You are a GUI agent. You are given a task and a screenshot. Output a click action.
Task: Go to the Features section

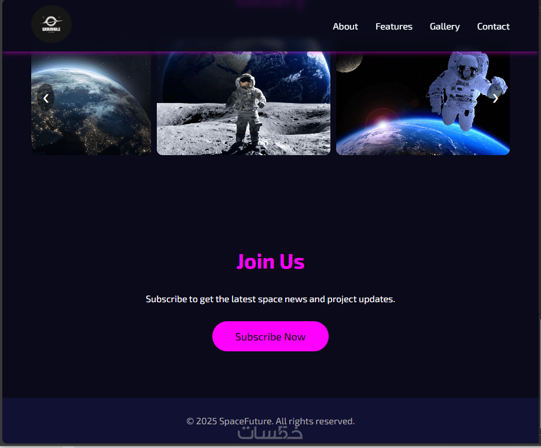393,27
